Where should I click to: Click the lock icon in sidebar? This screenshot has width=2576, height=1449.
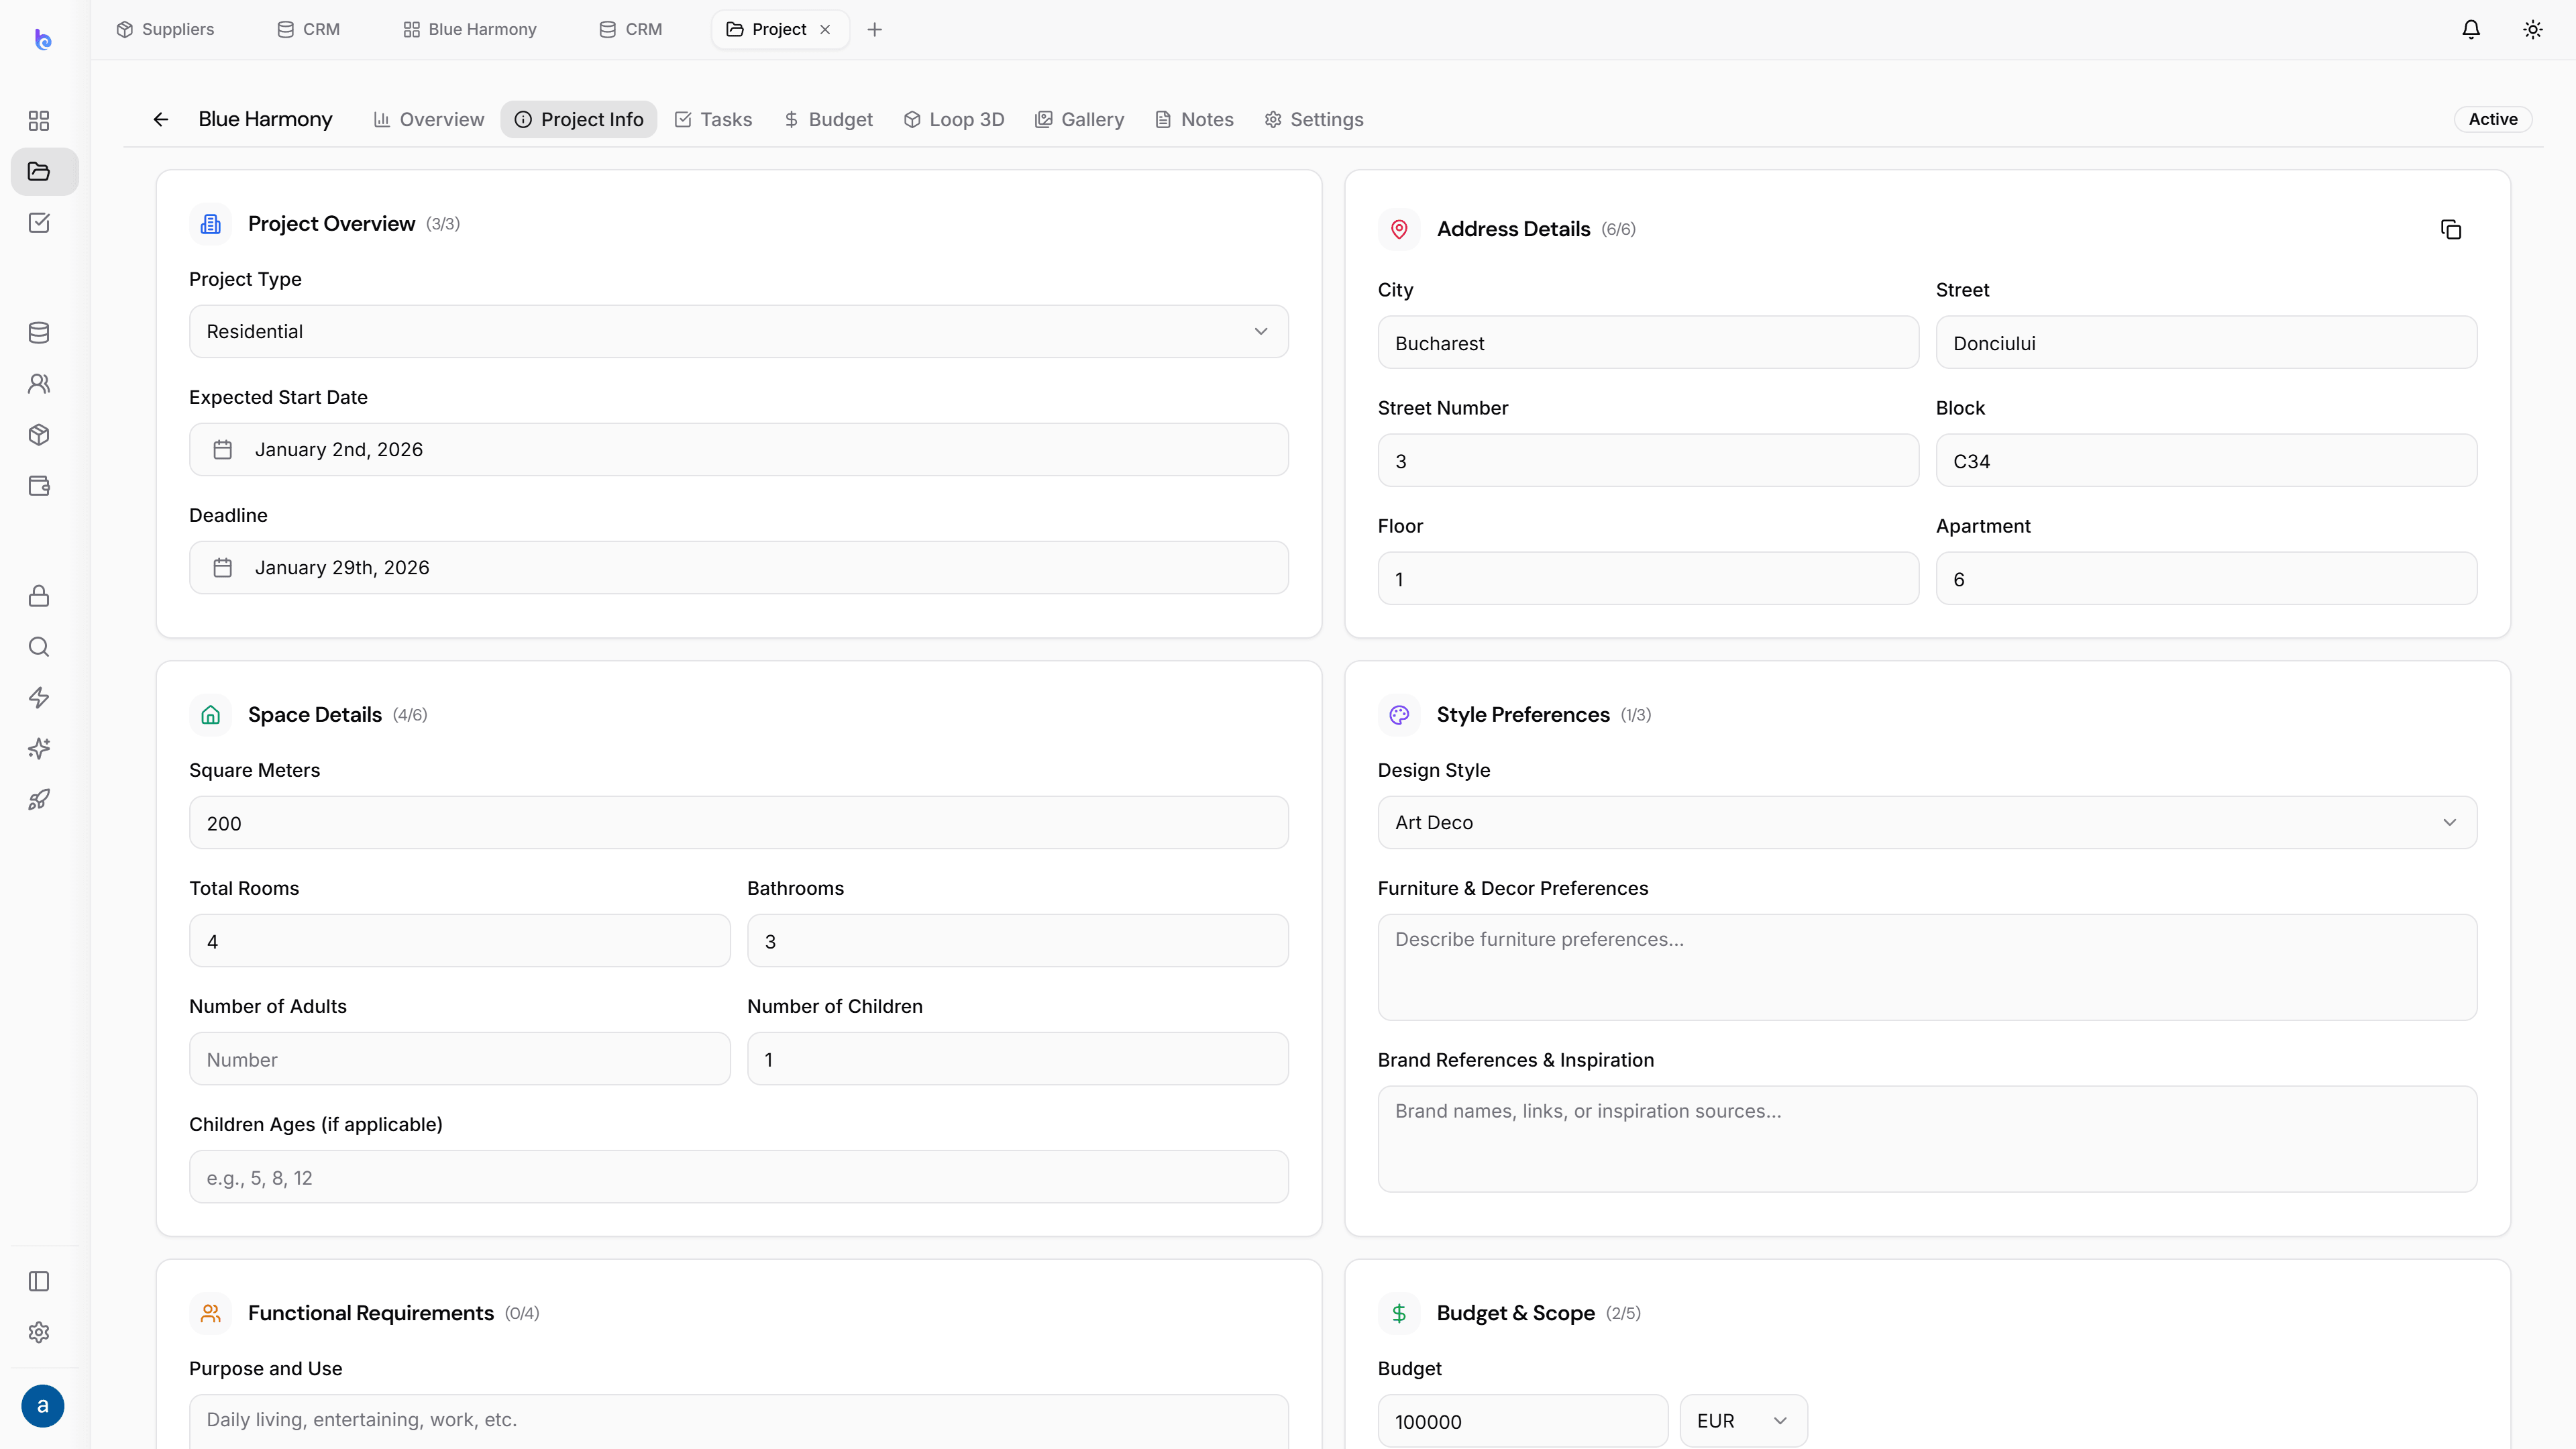[39, 596]
